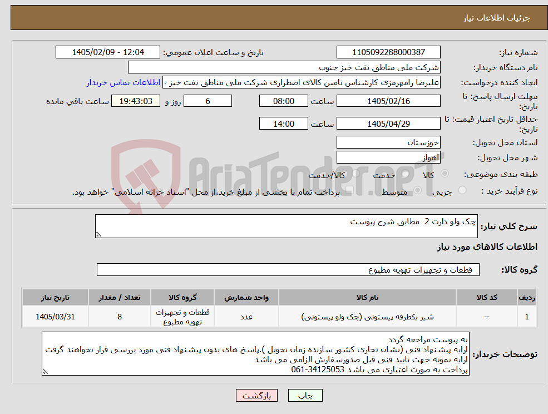Click the general description textarea چک ولو دارت

pyautogui.click(x=286, y=226)
